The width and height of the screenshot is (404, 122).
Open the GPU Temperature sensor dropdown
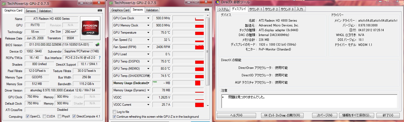click(x=148, y=33)
